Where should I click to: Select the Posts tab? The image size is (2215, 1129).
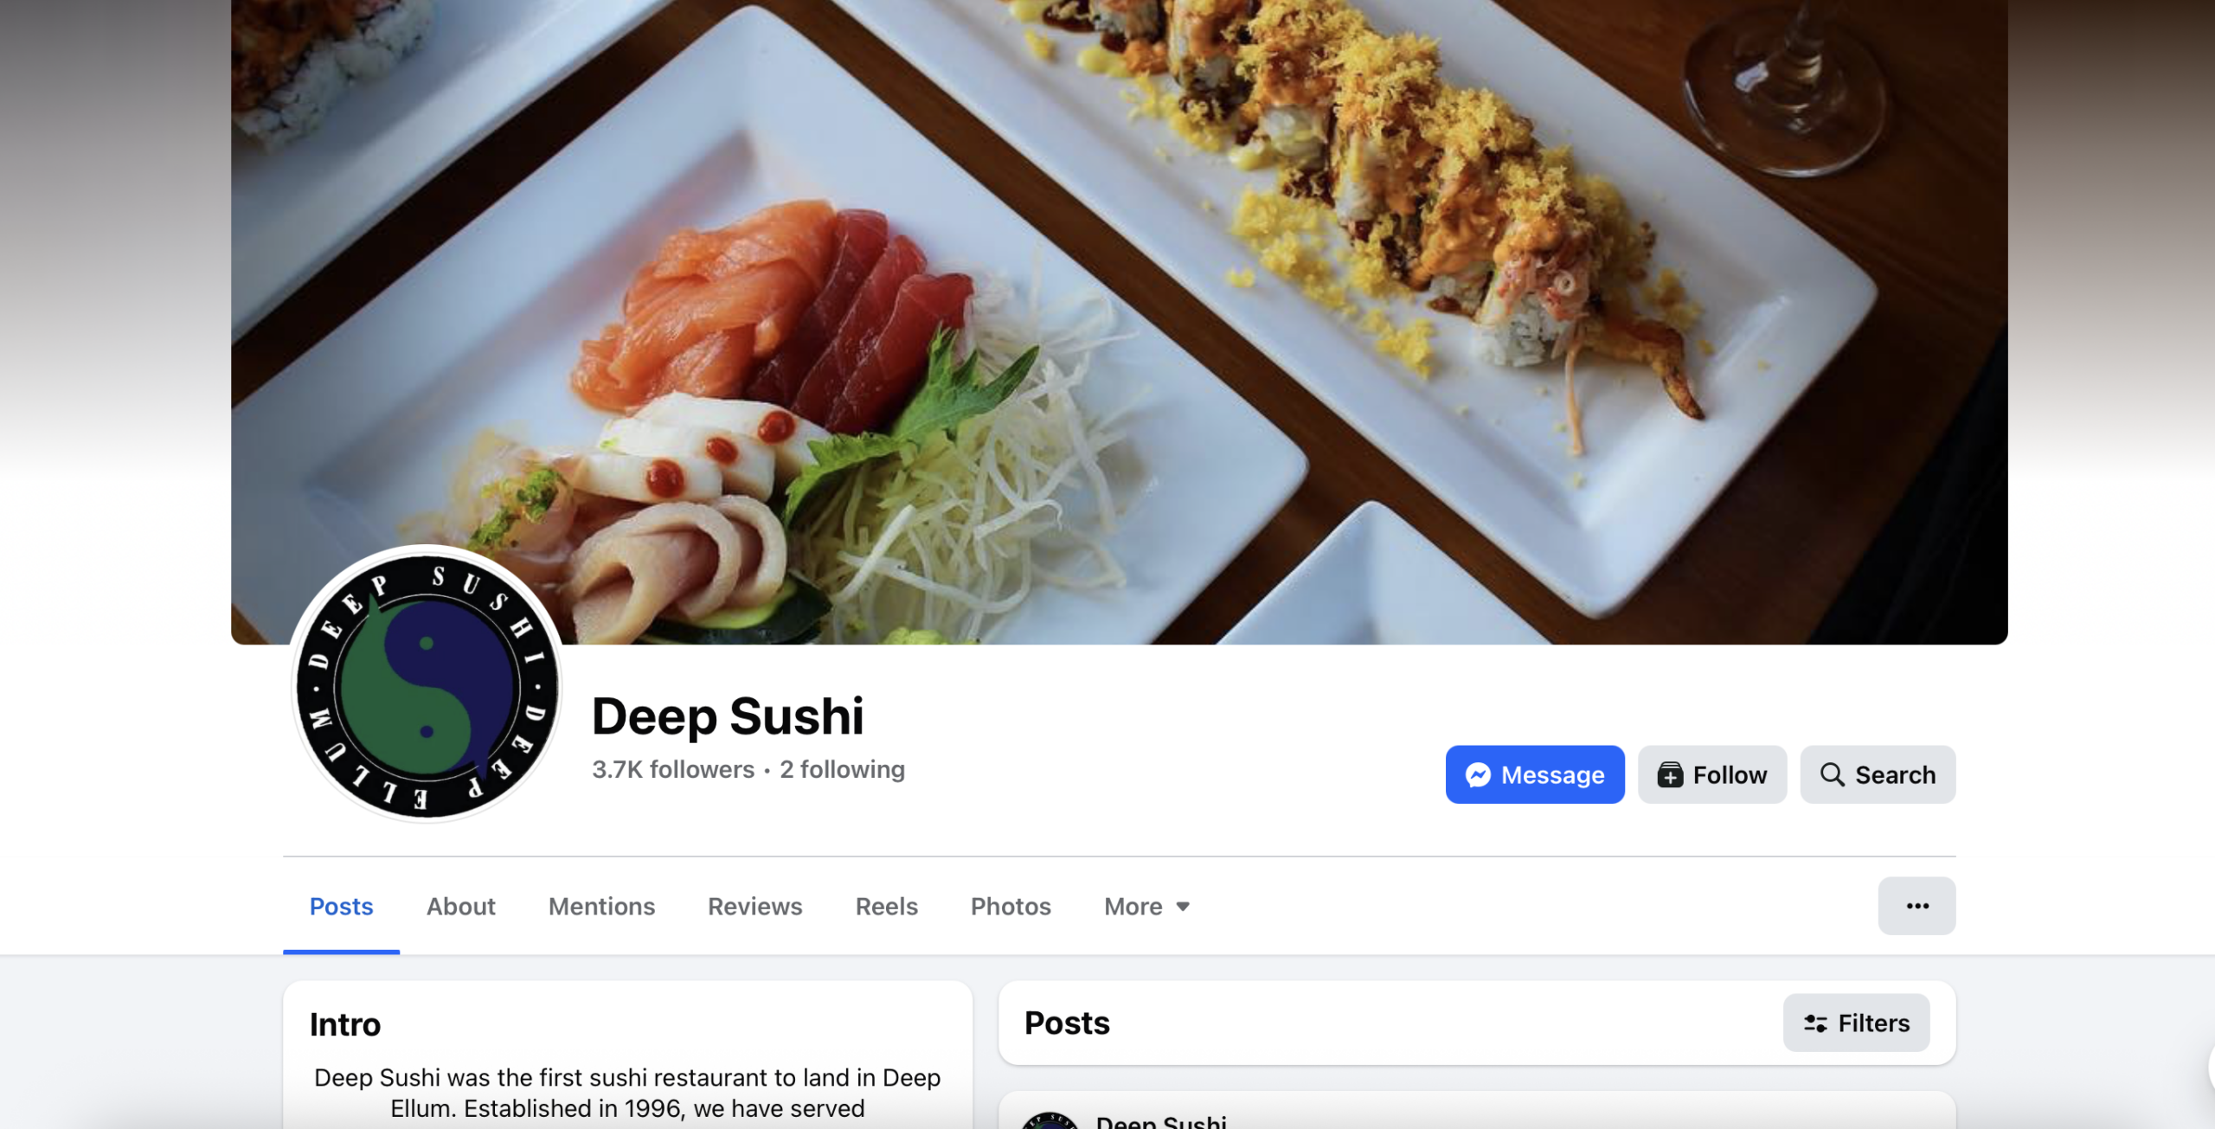pyautogui.click(x=341, y=906)
